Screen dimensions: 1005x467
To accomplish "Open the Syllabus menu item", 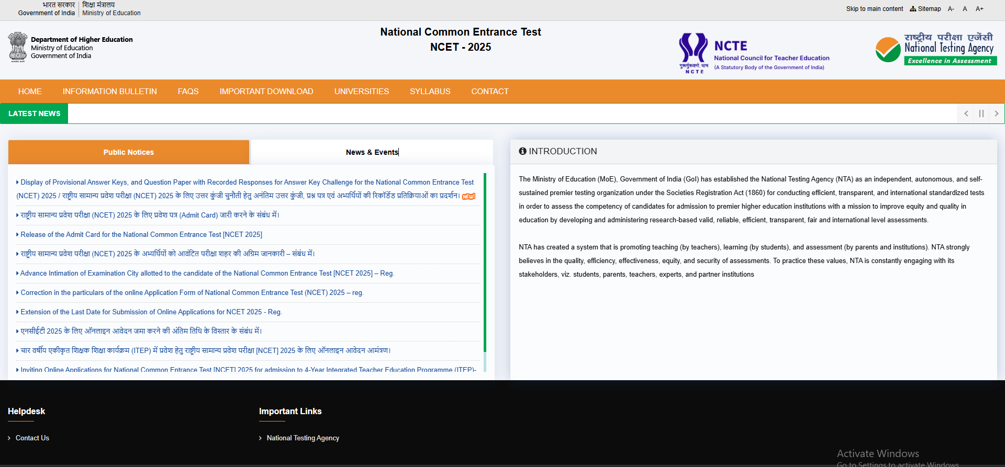I will (430, 92).
